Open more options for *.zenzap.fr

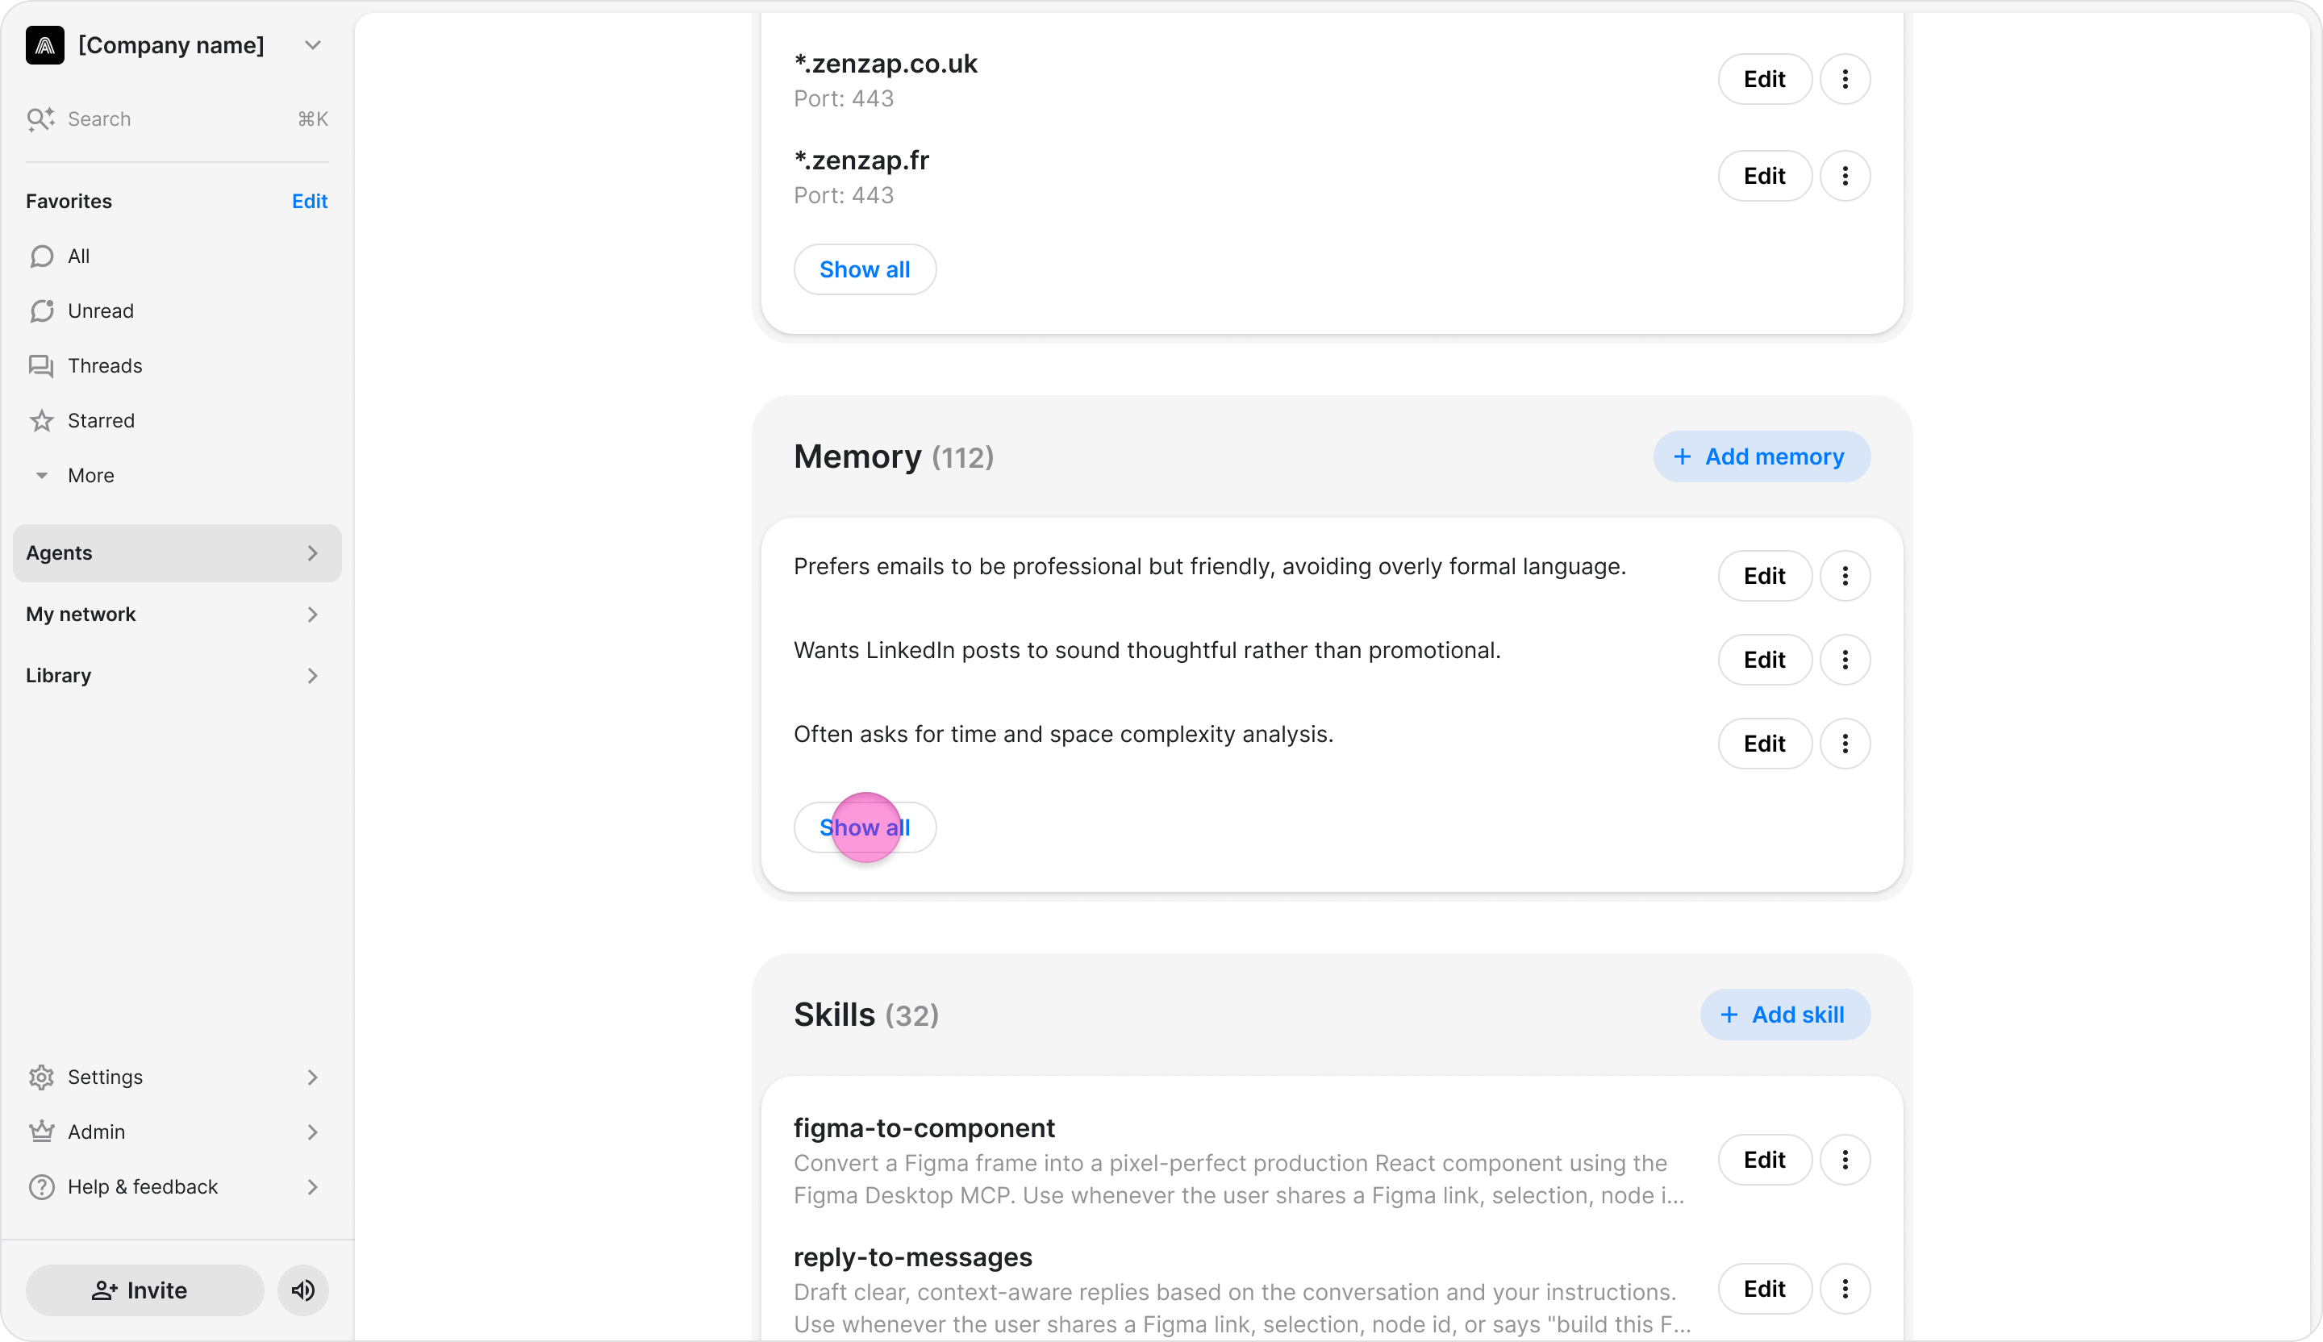pyautogui.click(x=1845, y=176)
